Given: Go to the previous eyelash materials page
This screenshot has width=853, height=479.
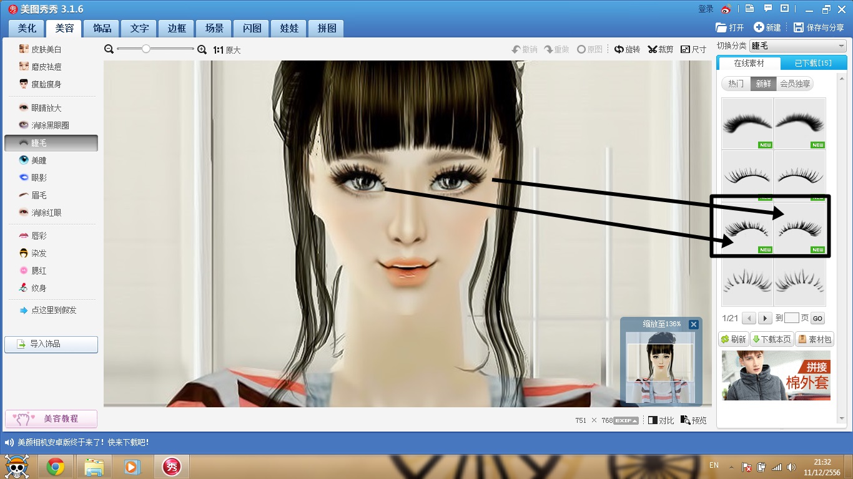Looking at the screenshot, I should pyautogui.click(x=749, y=318).
